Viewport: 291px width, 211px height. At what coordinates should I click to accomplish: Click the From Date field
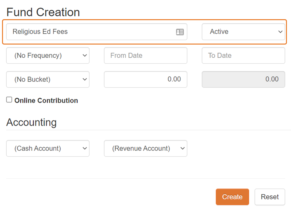click(145, 56)
